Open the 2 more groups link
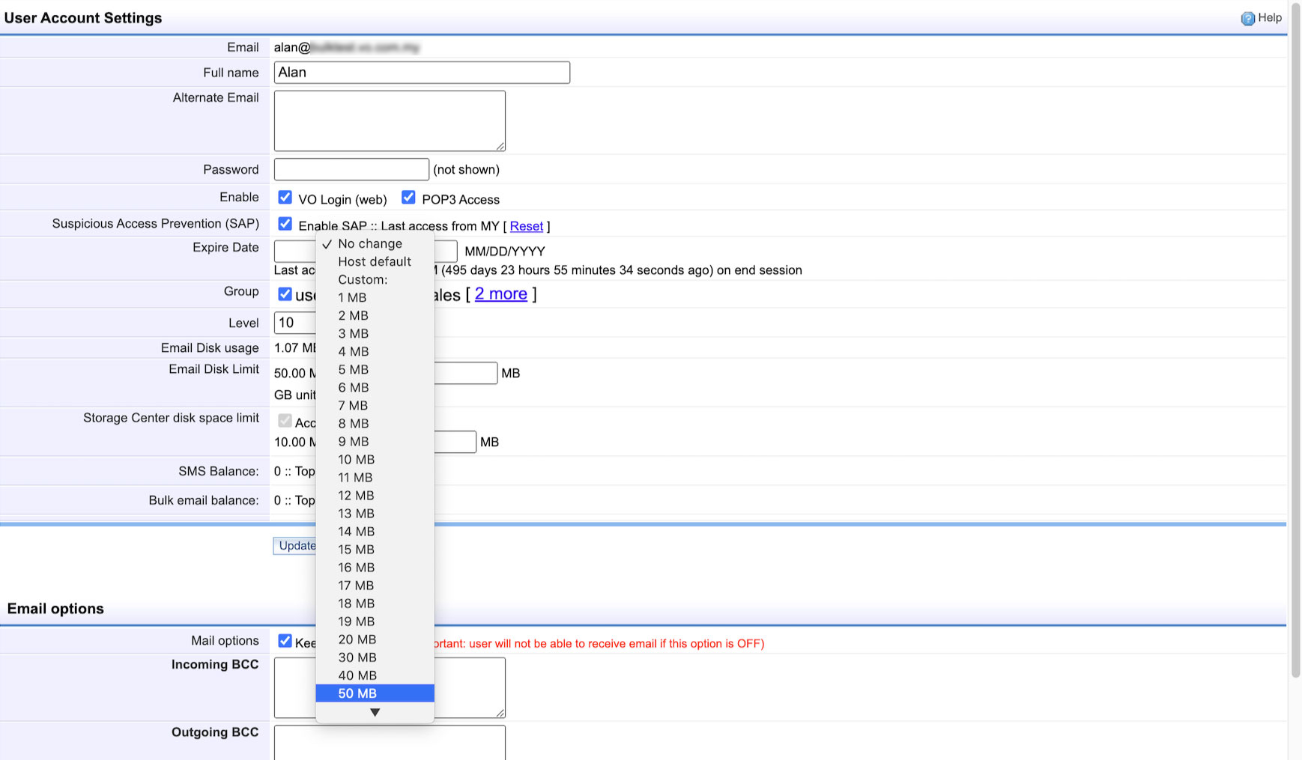 point(500,294)
